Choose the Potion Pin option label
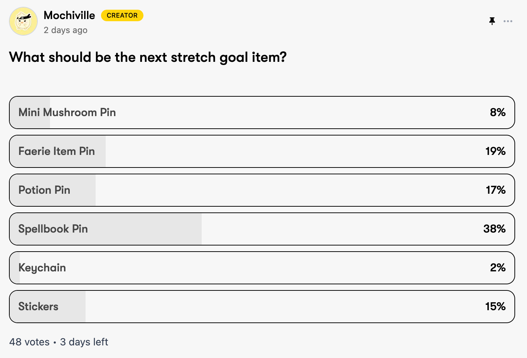Viewport: 527px width, 358px height. pyautogui.click(x=45, y=190)
